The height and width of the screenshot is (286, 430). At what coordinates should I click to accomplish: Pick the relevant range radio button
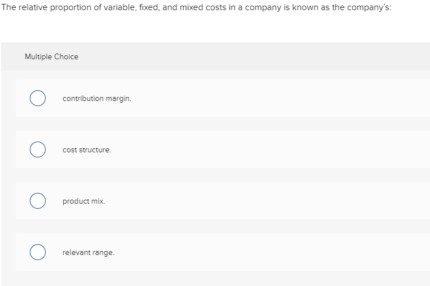tap(38, 253)
